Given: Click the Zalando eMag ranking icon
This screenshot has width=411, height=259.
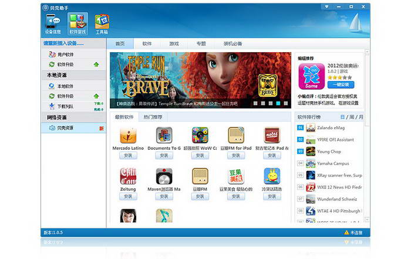Looking at the screenshot, I should click(311, 127).
